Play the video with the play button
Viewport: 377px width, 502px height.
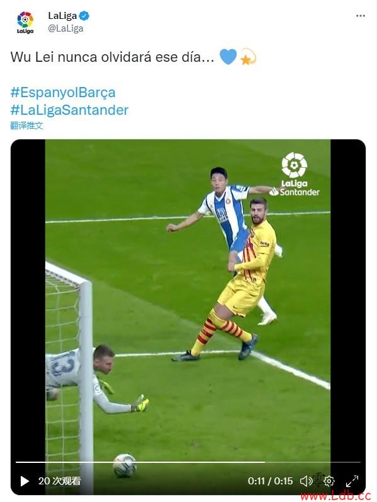click(25, 481)
